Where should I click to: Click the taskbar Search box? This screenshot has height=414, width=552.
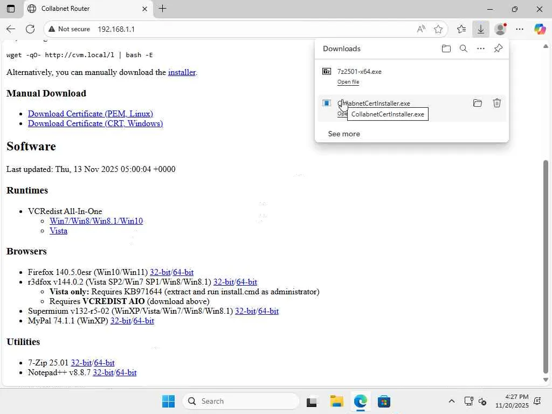click(241, 401)
